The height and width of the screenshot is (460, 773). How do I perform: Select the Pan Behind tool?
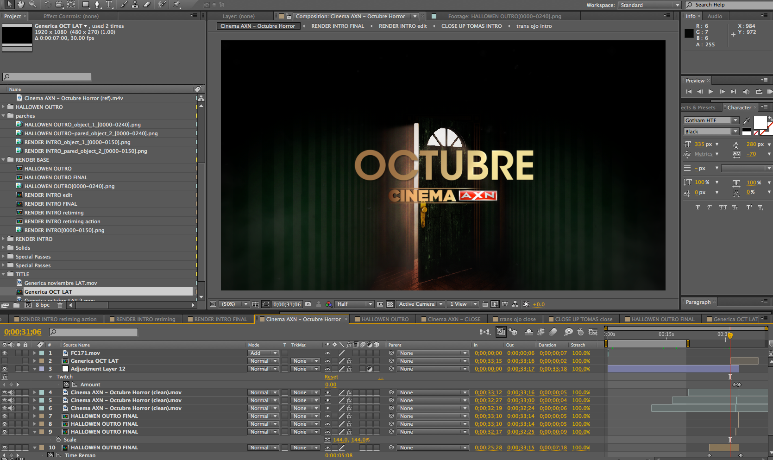(x=71, y=4)
